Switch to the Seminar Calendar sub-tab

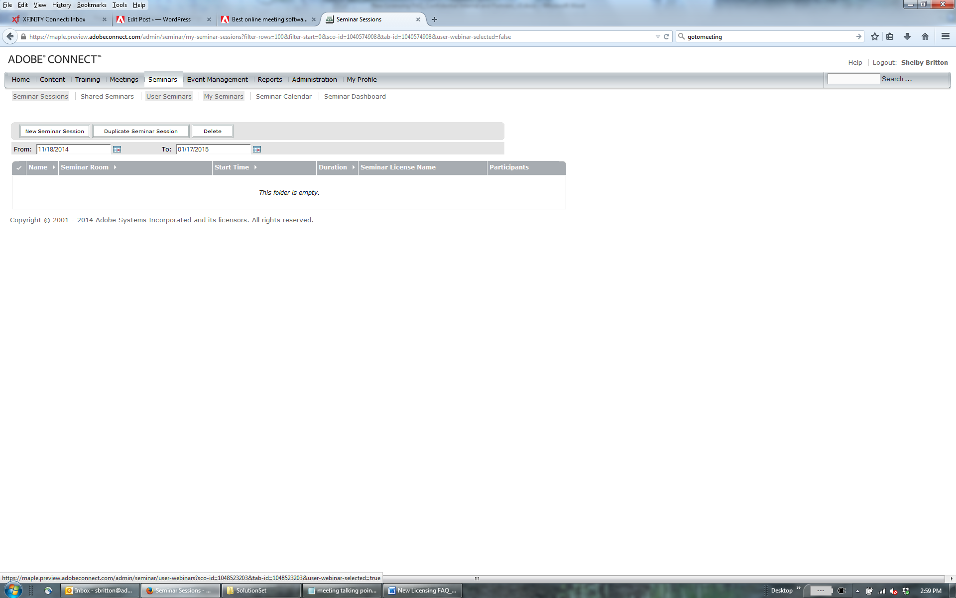[x=283, y=97]
